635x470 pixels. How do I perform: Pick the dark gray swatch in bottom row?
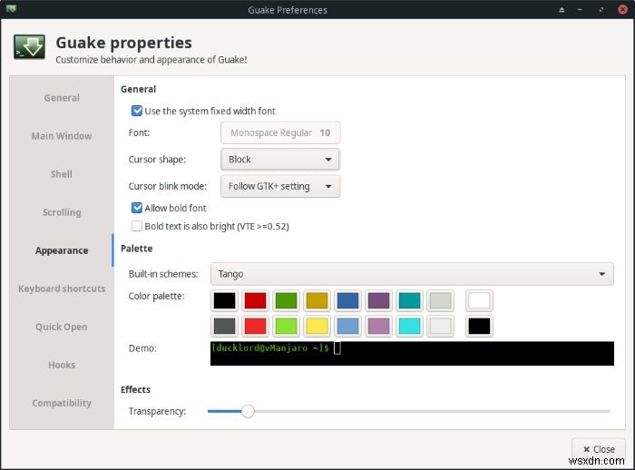click(x=224, y=326)
